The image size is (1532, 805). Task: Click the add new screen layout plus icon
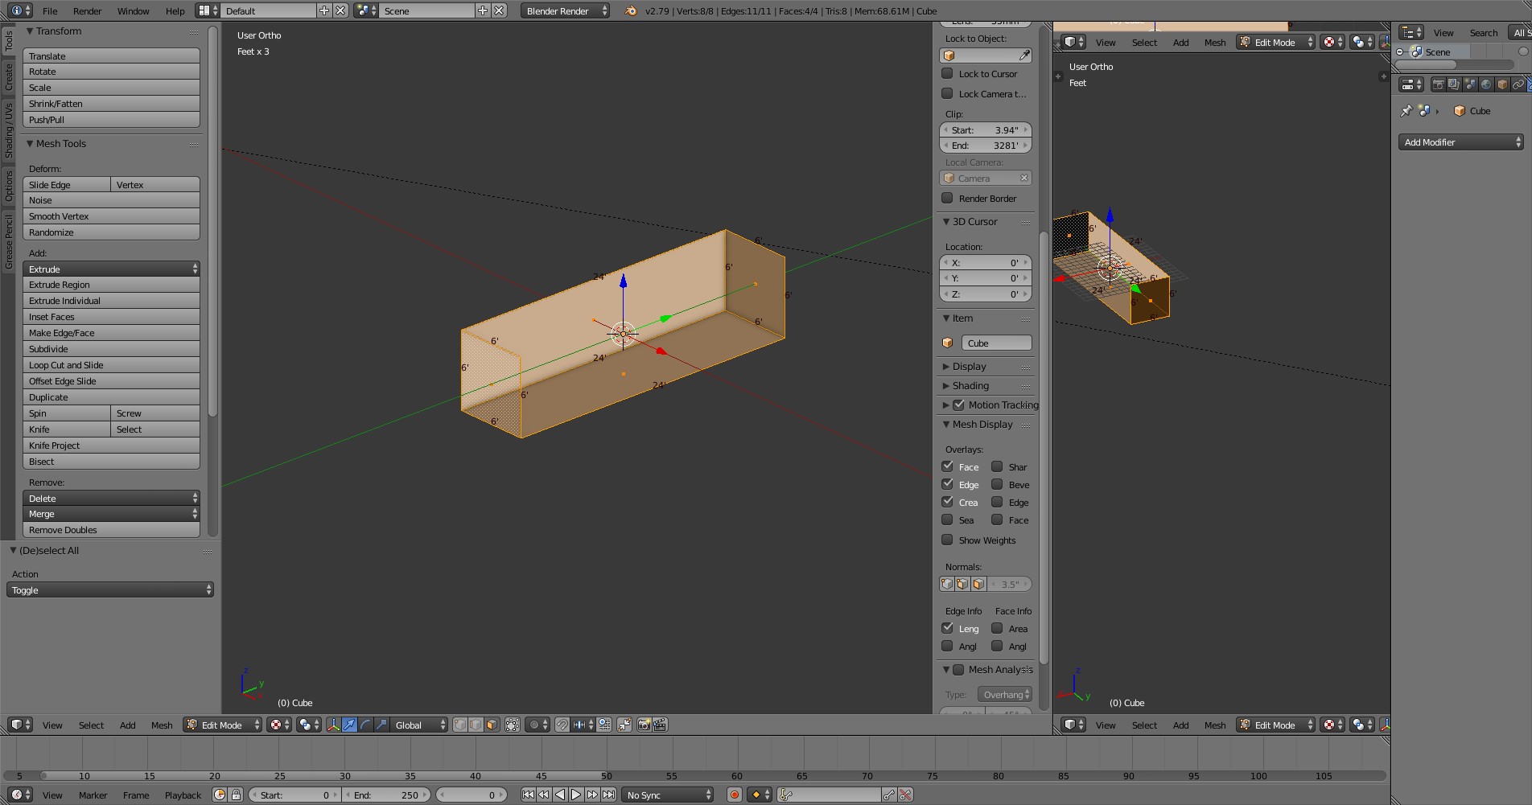click(x=324, y=10)
